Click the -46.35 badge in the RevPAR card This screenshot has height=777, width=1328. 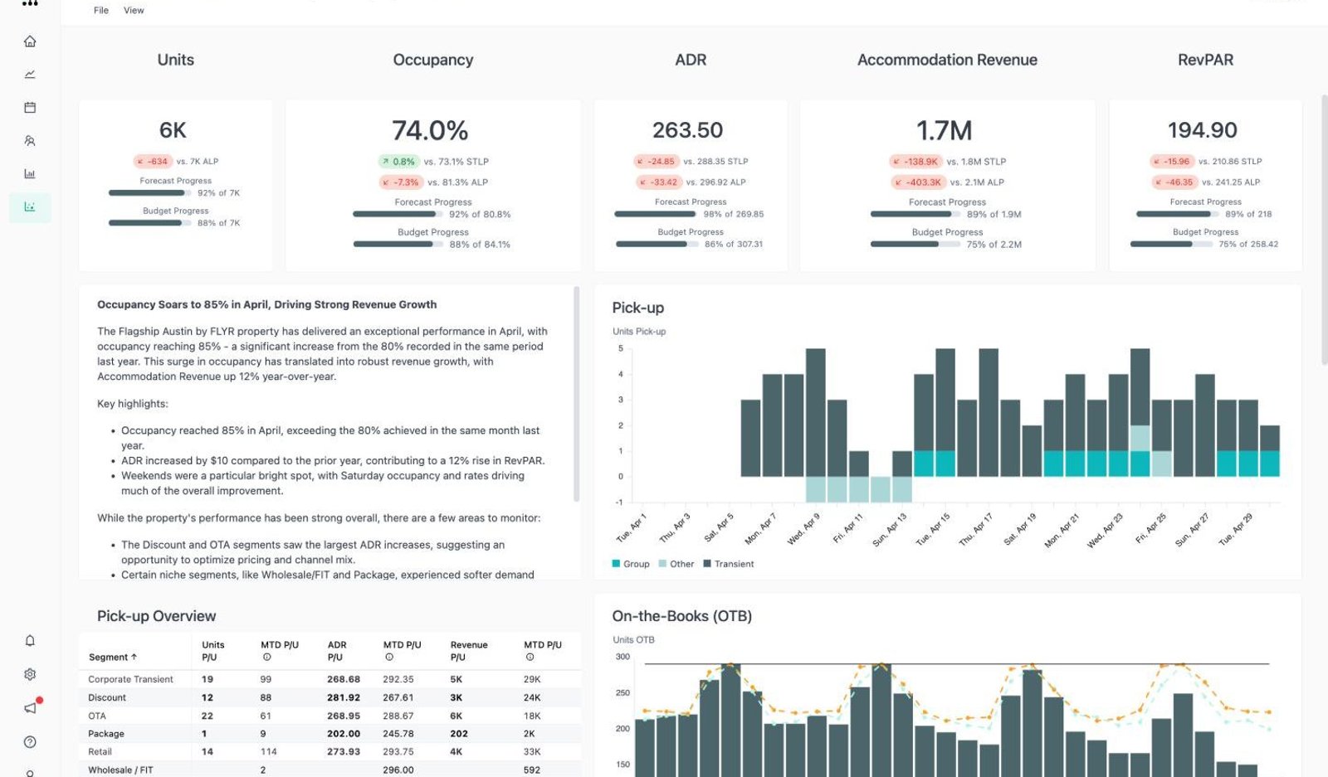(x=1174, y=182)
